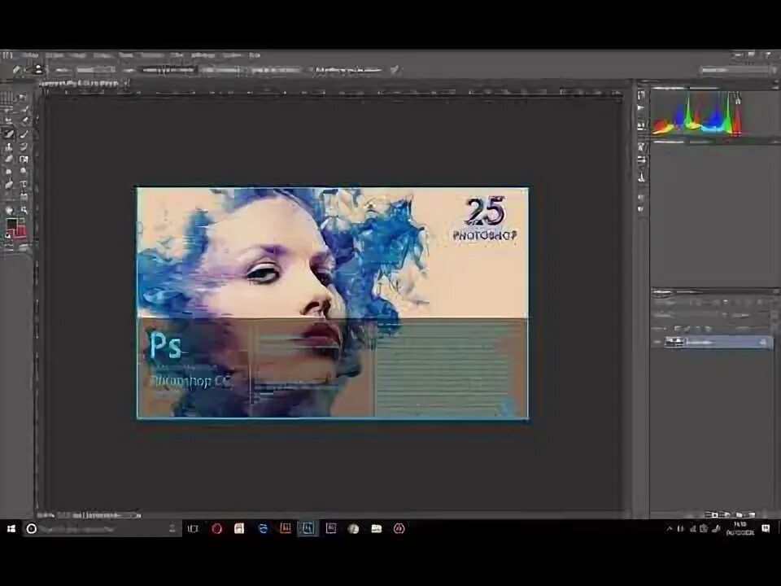Open the Image menu

[78, 55]
